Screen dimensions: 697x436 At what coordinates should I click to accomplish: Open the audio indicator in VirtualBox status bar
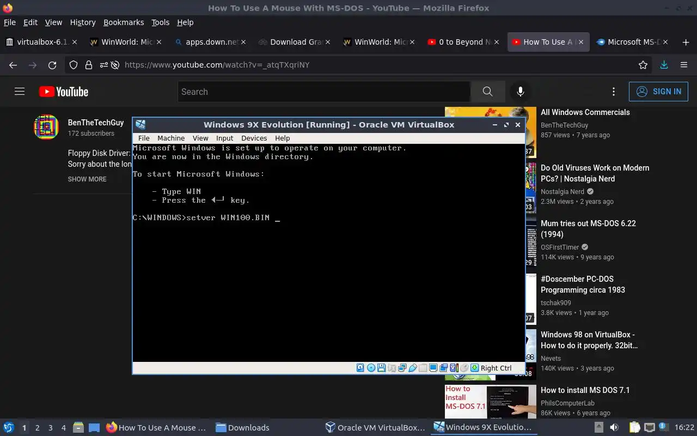pos(392,368)
